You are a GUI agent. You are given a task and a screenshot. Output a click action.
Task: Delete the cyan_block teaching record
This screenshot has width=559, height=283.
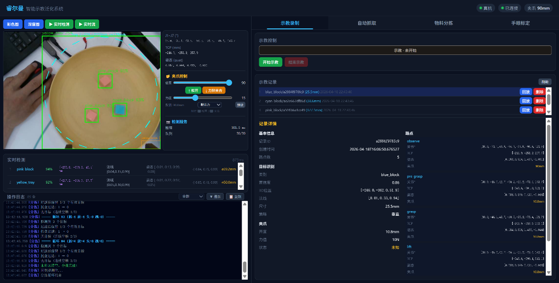[x=539, y=101]
